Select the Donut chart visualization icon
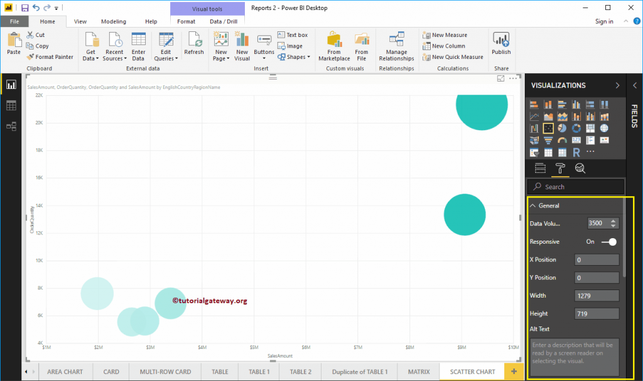Screen dimensions: 643x381 576,127
